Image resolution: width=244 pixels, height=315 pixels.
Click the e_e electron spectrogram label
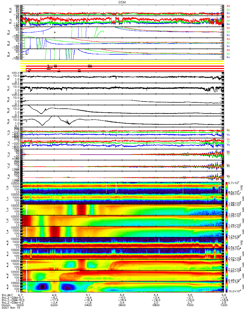click(7, 287)
